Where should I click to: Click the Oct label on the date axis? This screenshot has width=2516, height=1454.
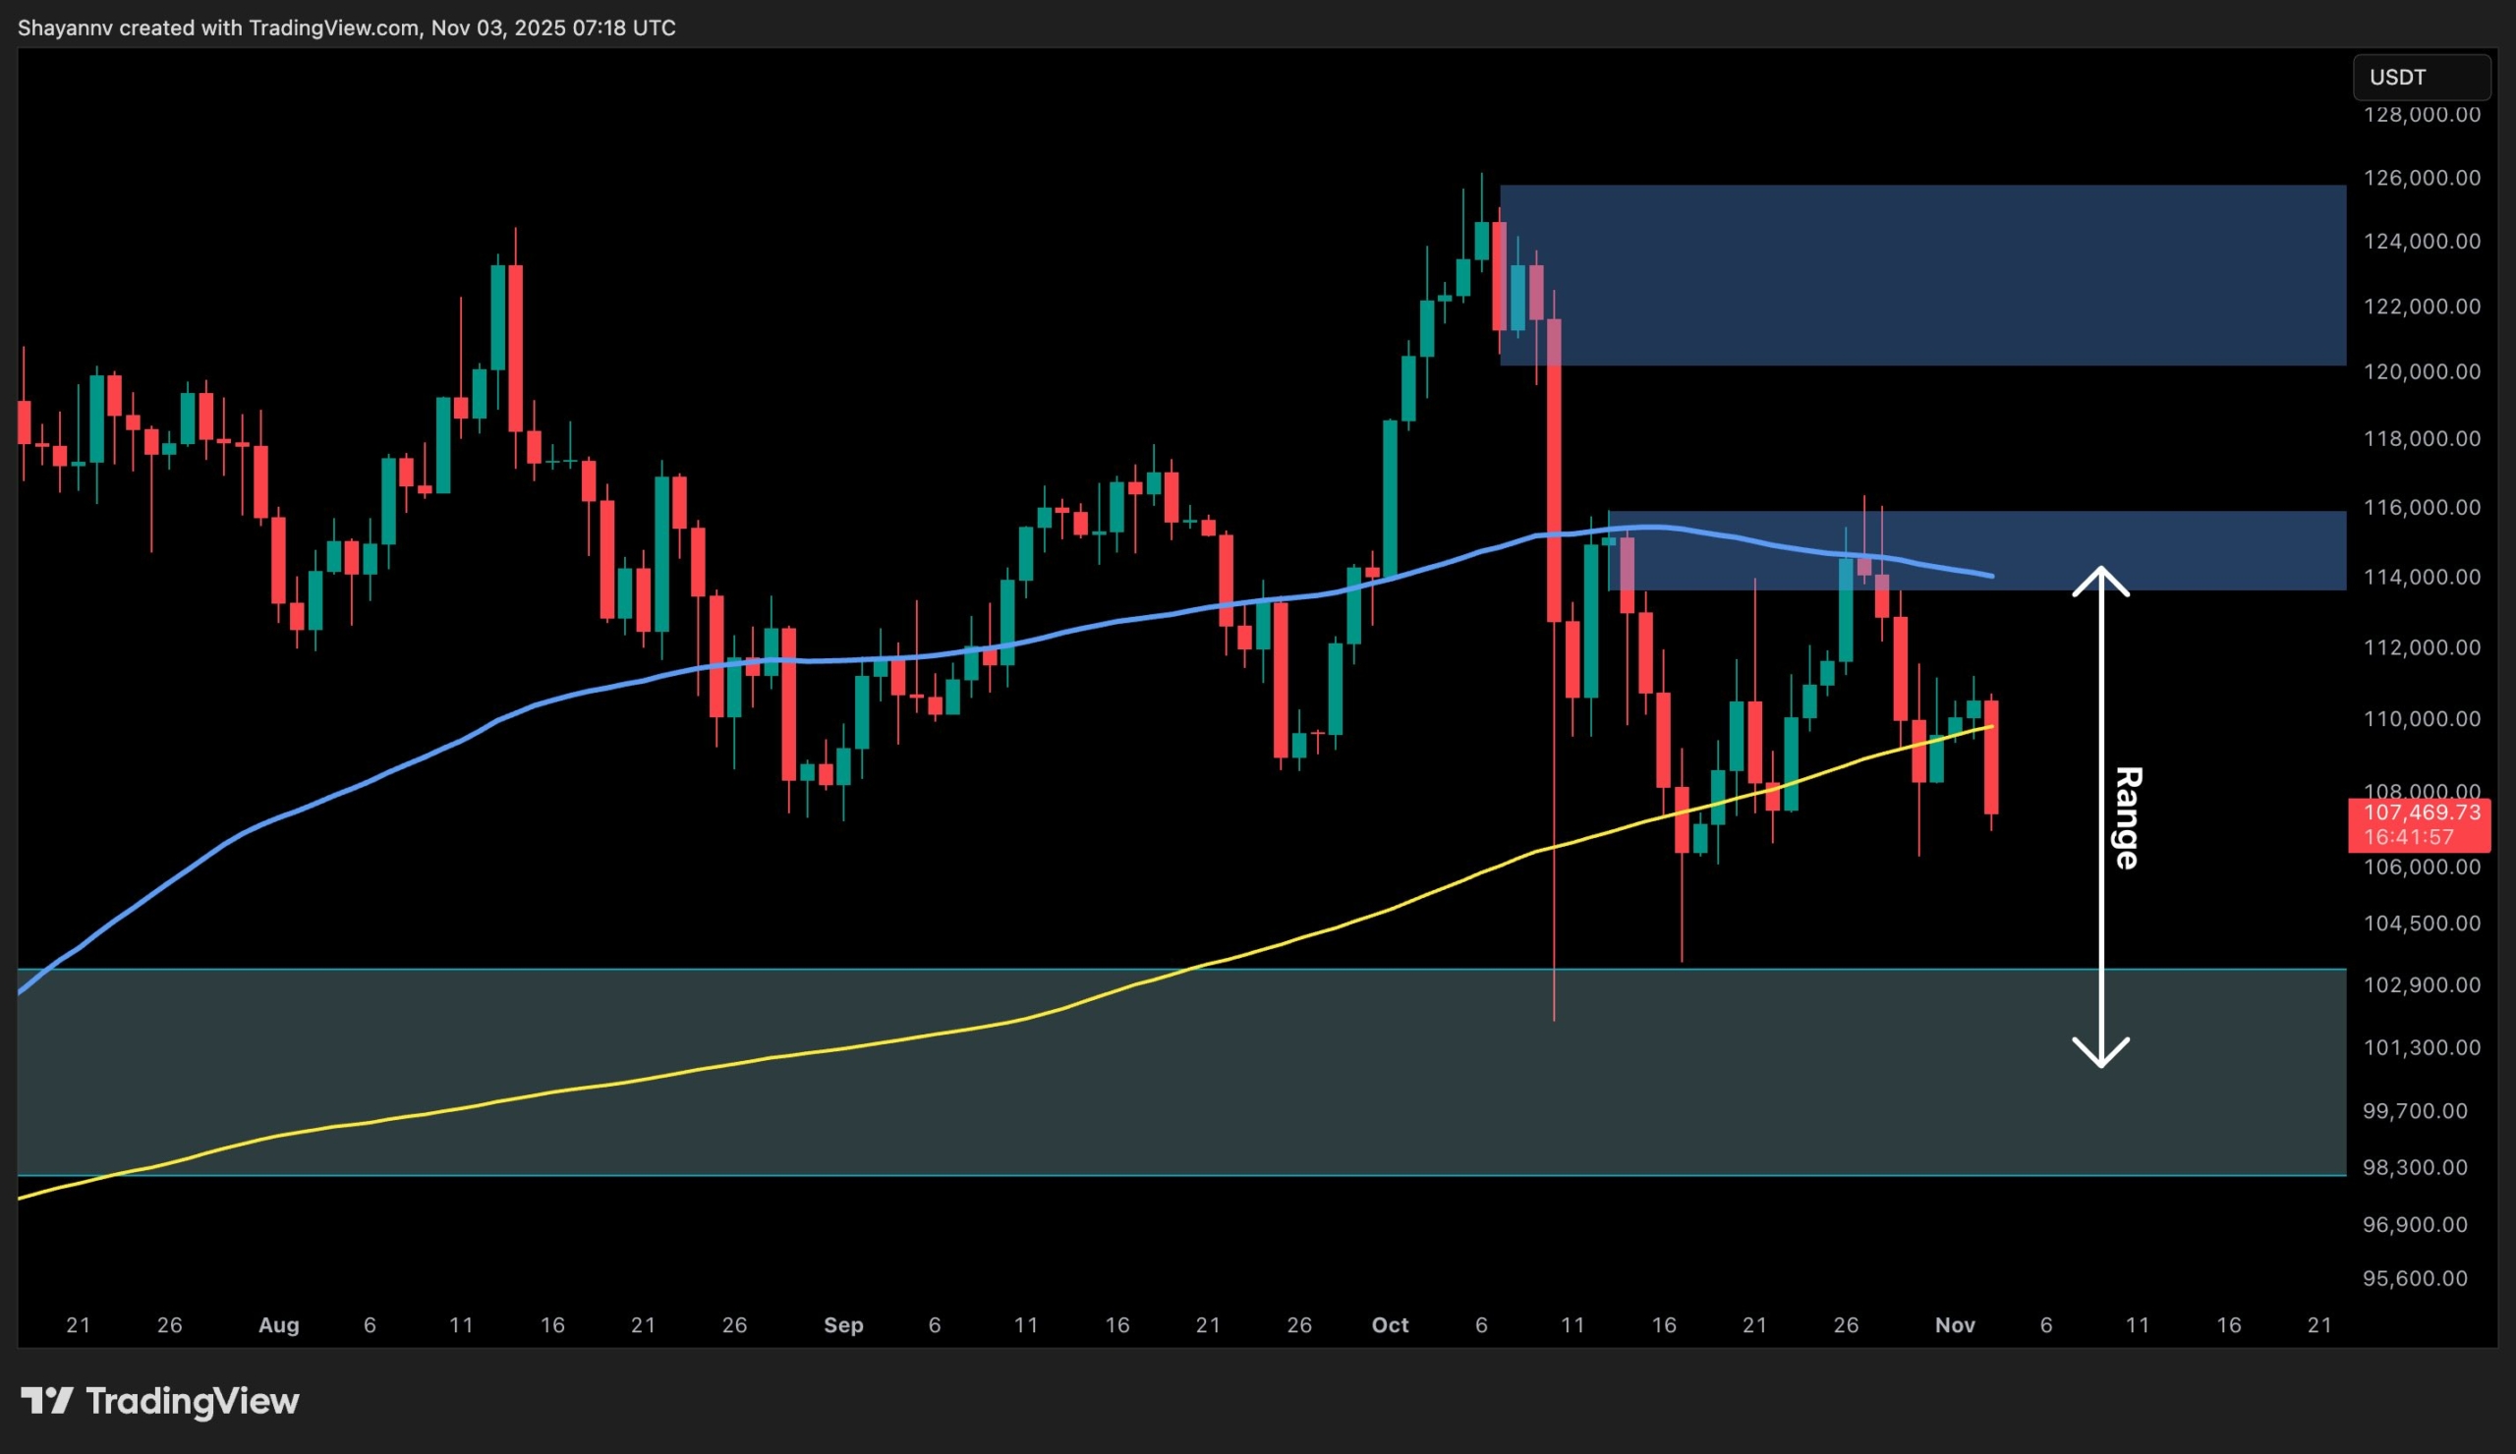(x=1390, y=1325)
